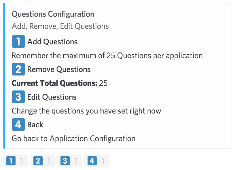Click the blue 3 icon beside Edit Questions
Viewport: 235px width, 170px height.
click(18, 97)
